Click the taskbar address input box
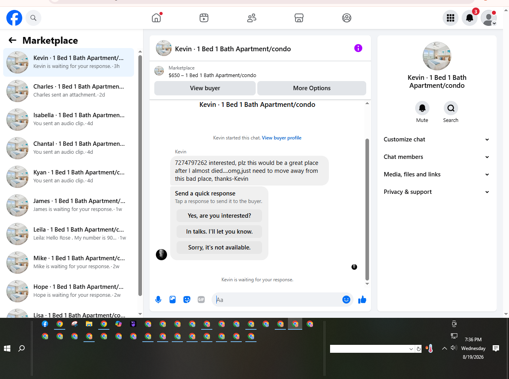509x379 pixels. 369,349
